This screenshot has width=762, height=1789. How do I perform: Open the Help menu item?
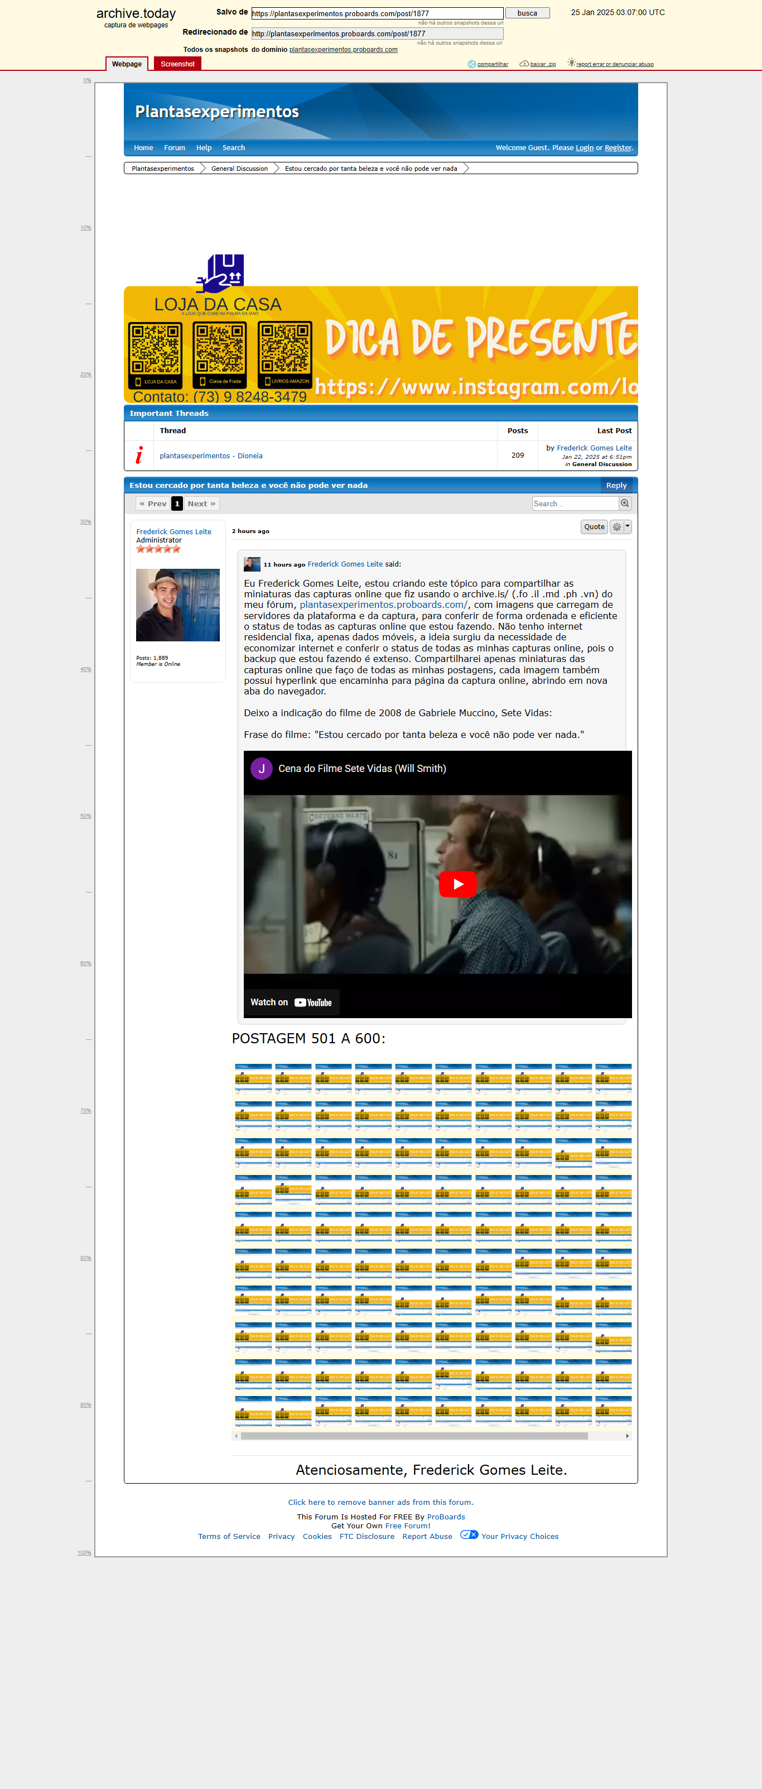pos(204,148)
